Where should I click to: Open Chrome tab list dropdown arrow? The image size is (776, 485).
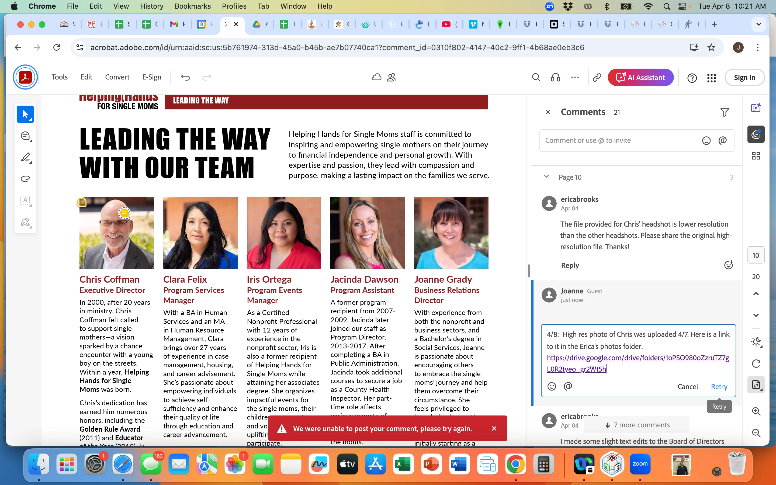click(x=758, y=24)
